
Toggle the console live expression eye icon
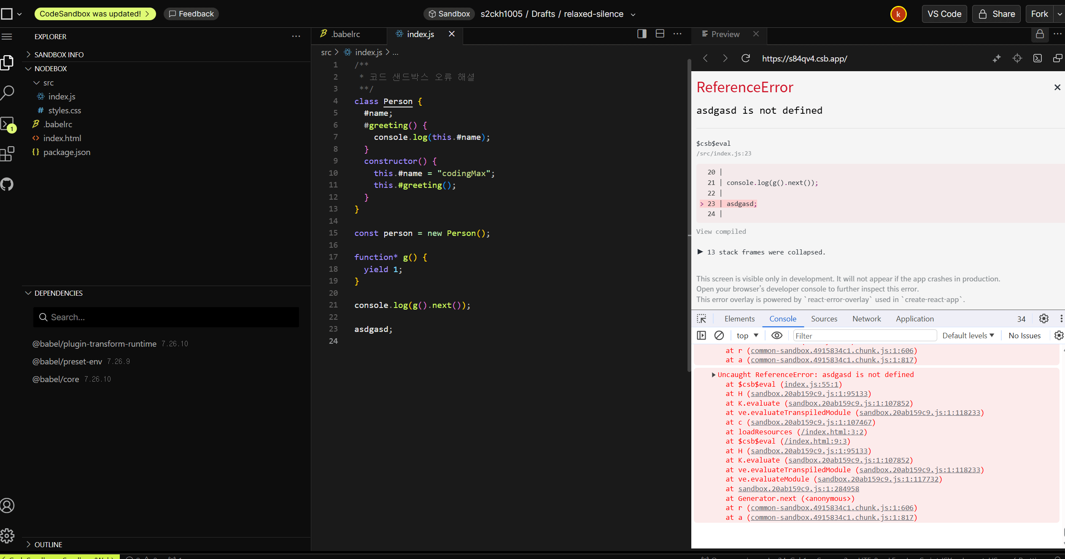point(777,335)
